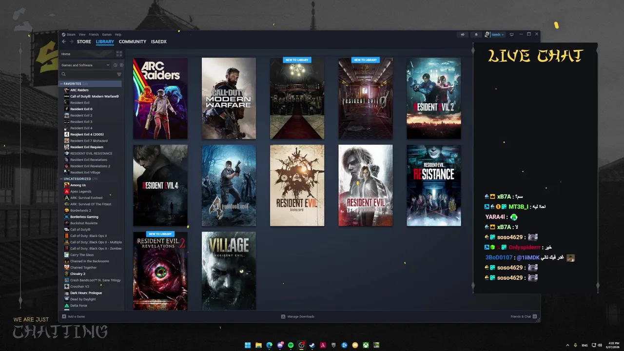This screenshot has width=624, height=351.
Task: Switch to the COMMUNITY tab
Action: (133, 41)
